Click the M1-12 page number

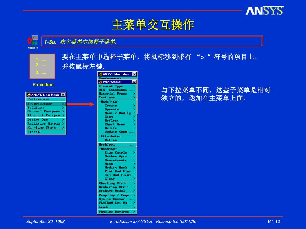tap(274, 222)
